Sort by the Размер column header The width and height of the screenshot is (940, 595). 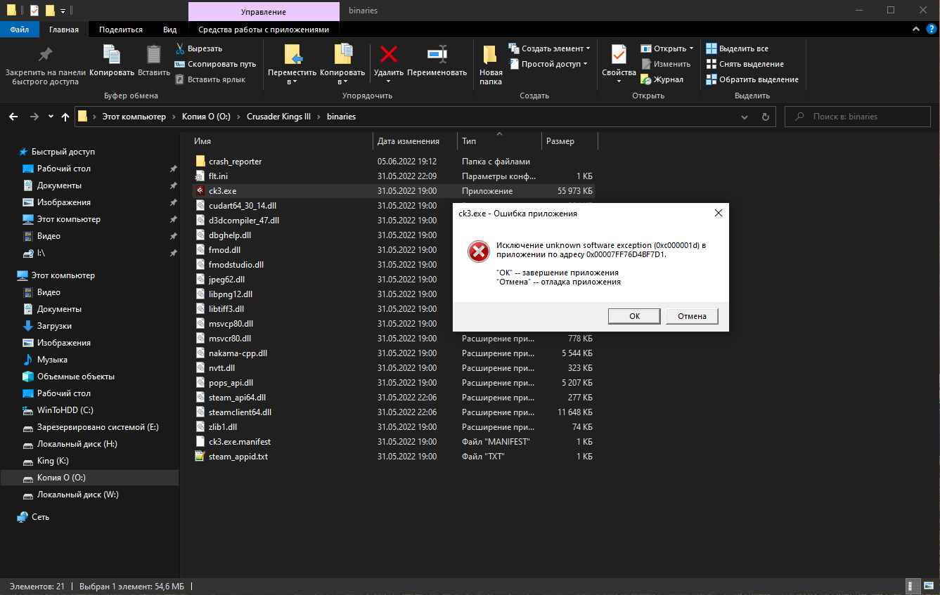point(569,141)
